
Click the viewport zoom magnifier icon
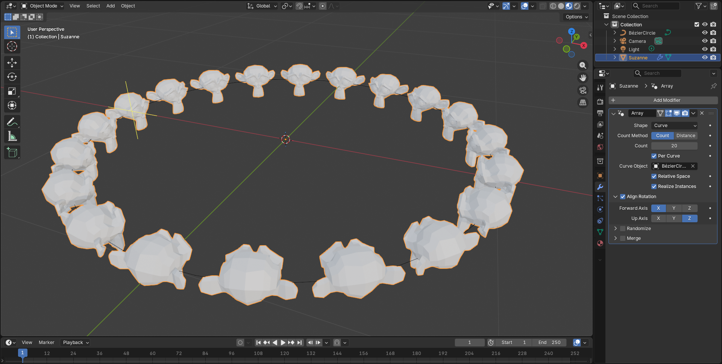tap(583, 65)
